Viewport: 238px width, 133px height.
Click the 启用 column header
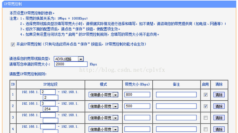tap(205, 84)
